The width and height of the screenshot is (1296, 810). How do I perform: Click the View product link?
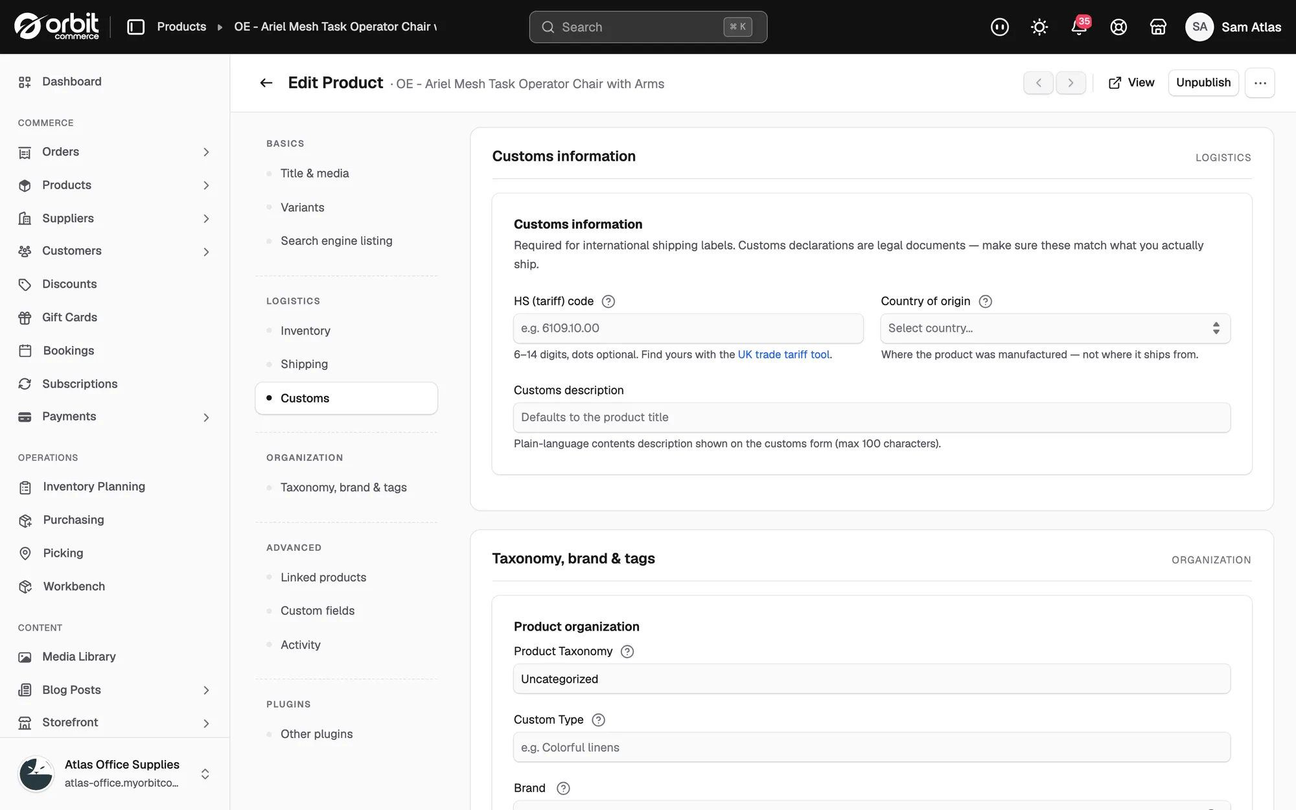[1131, 82]
